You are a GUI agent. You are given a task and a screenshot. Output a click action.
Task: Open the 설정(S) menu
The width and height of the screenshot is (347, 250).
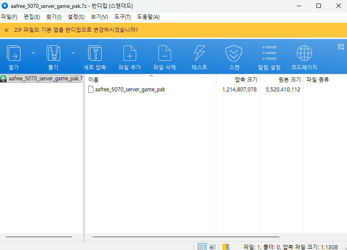click(76, 17)
